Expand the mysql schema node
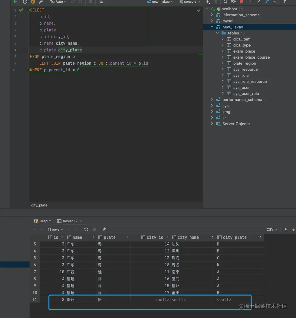 coord(212,21)
